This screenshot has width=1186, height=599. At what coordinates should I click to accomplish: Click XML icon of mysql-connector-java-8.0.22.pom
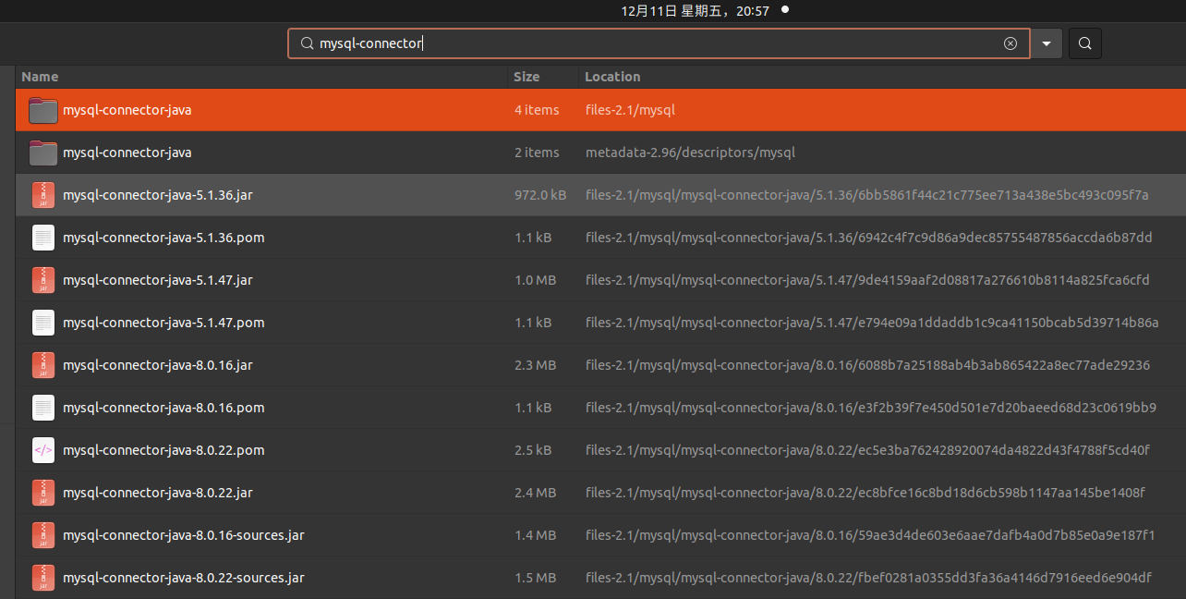pyautogui.click(x=43, y=450)
